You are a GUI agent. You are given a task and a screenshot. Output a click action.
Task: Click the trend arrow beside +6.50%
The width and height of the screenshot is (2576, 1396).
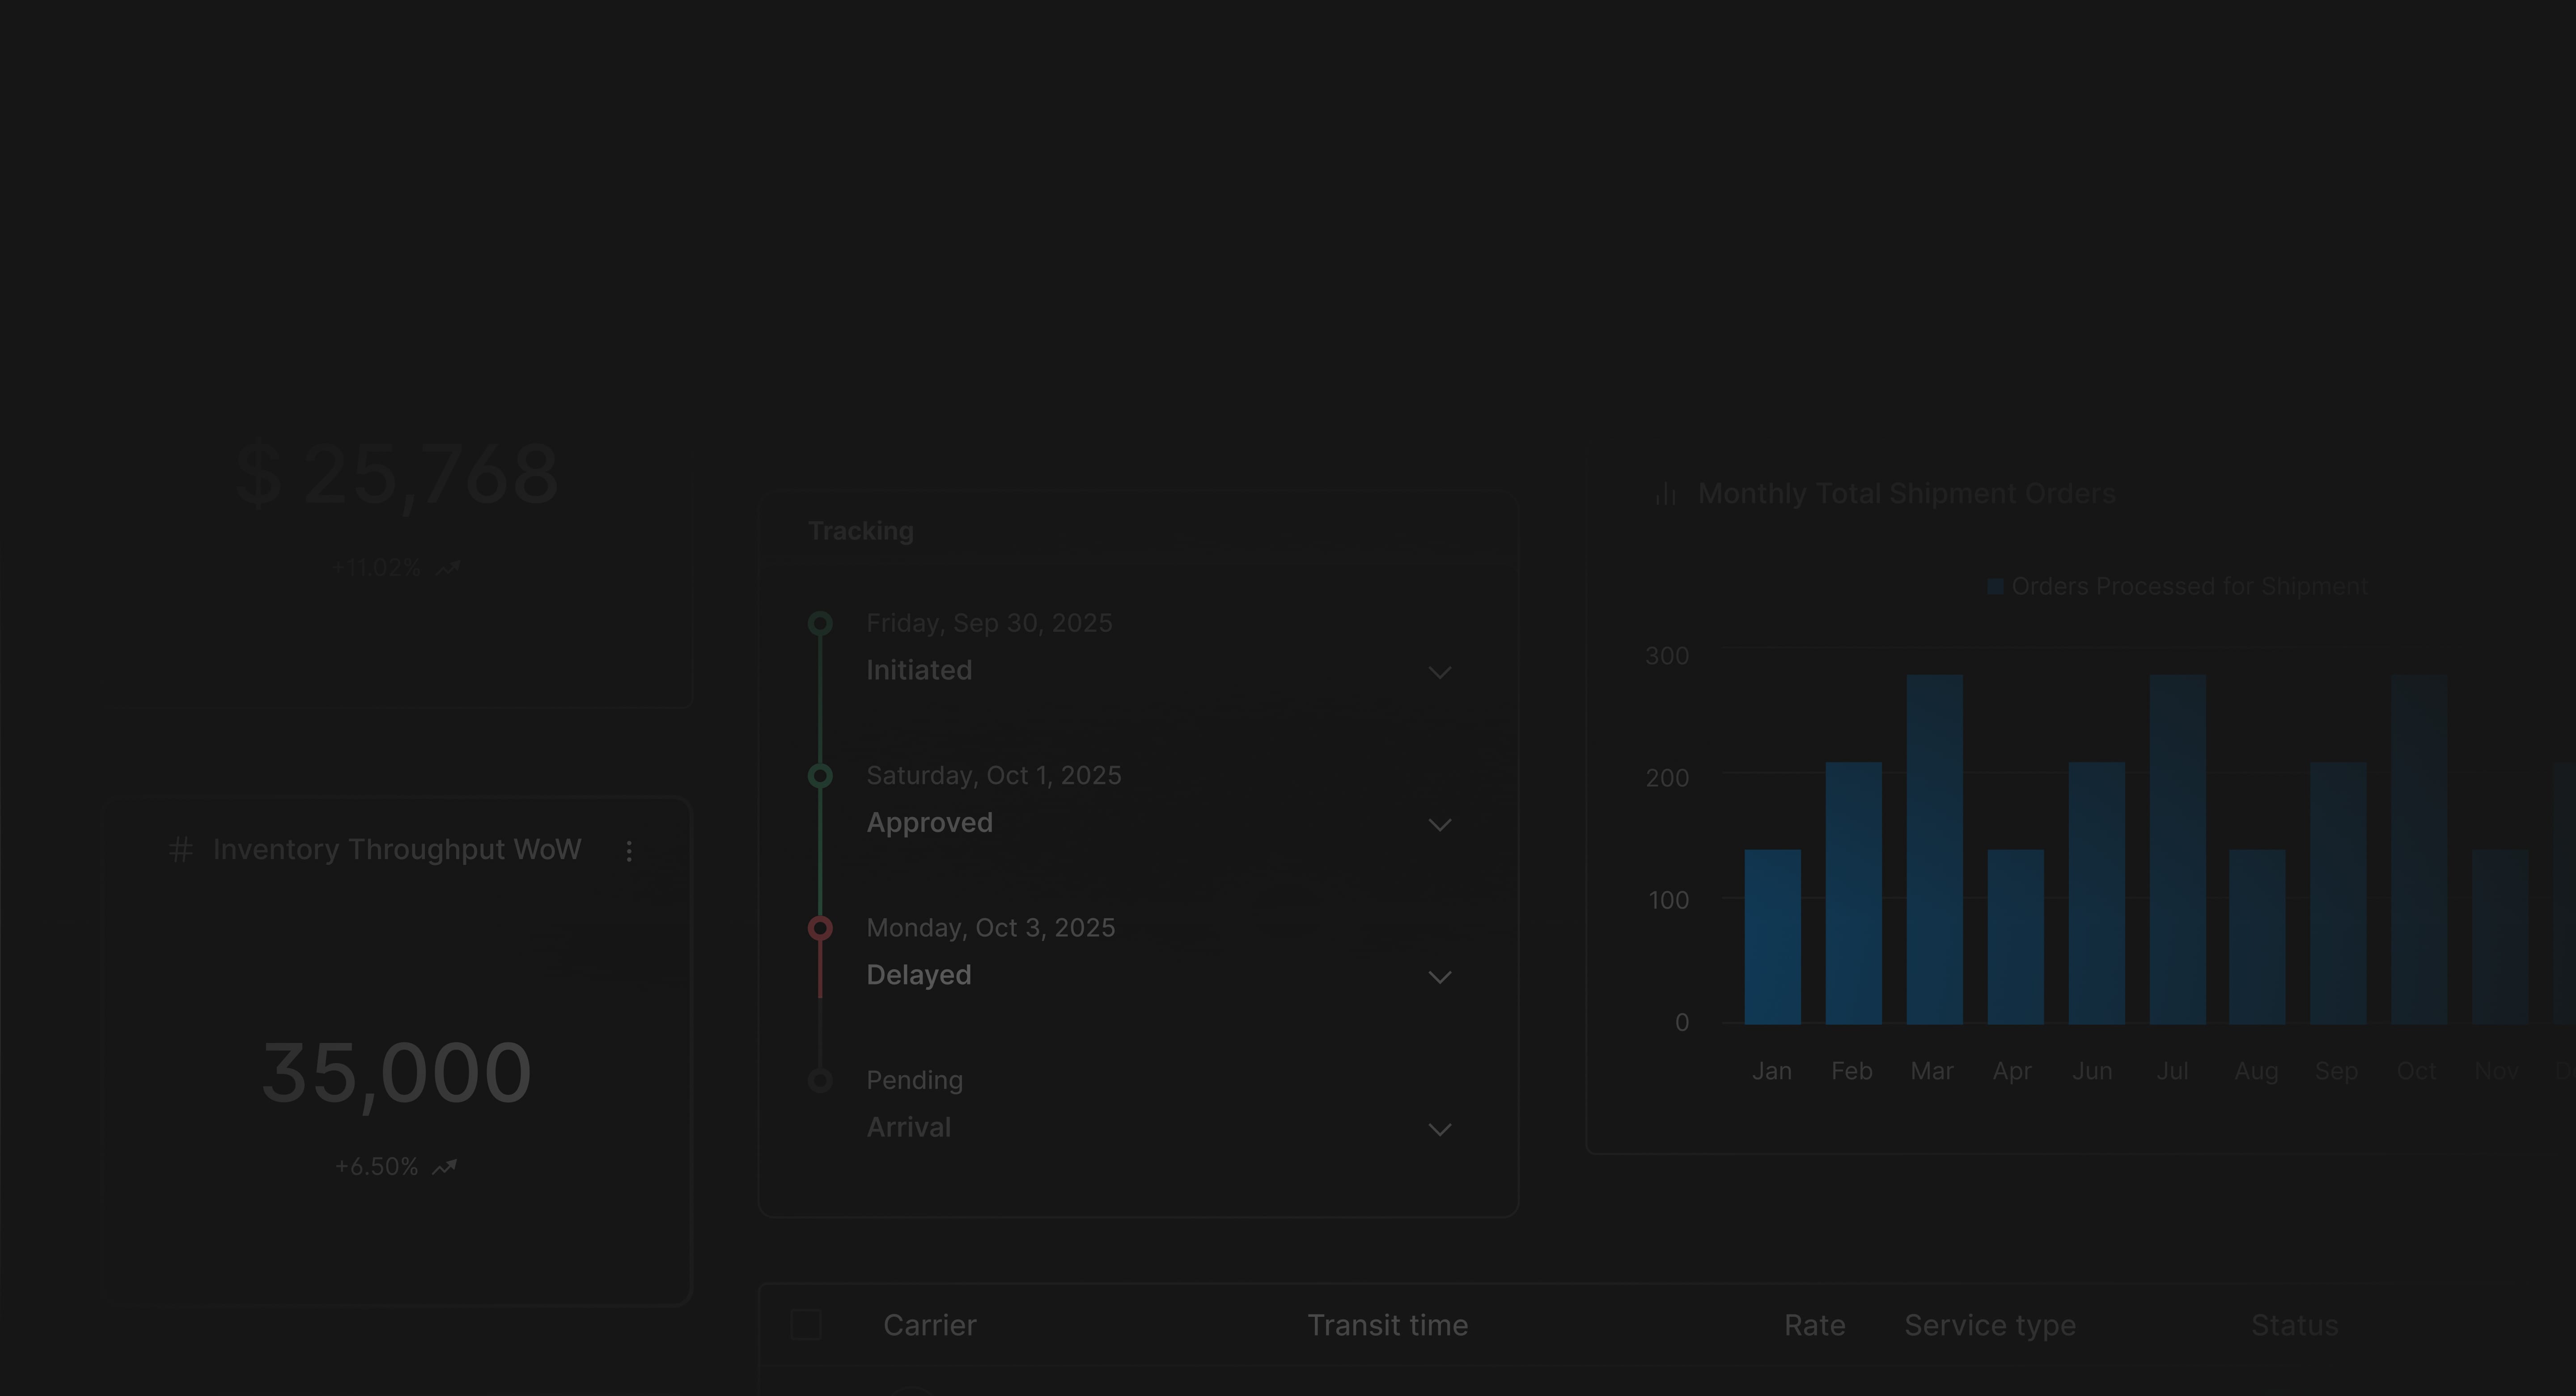click(445, 1167)
